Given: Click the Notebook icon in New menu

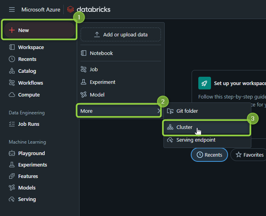Looking at the screenshot, I should (x=84, y=53).
